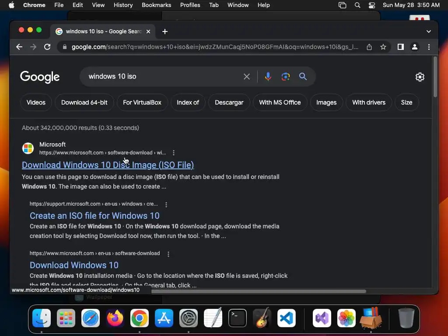Open the History menu
This screenshot has height=336, width=448.
point(123,5)
